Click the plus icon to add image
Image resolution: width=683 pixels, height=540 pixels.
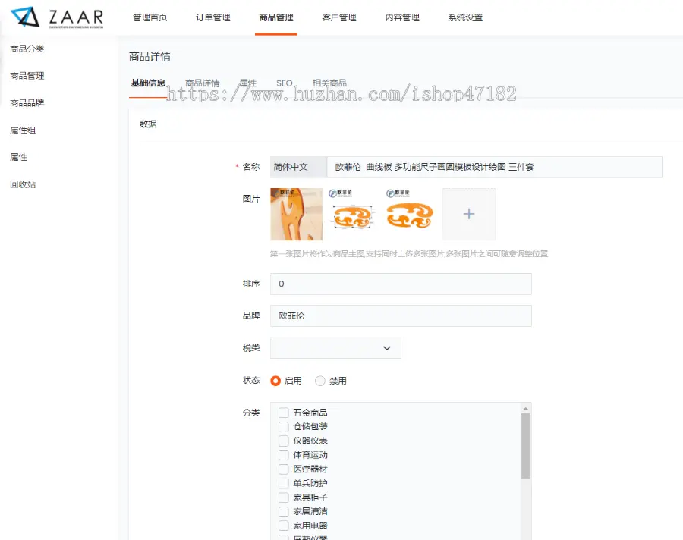(469, 215)
